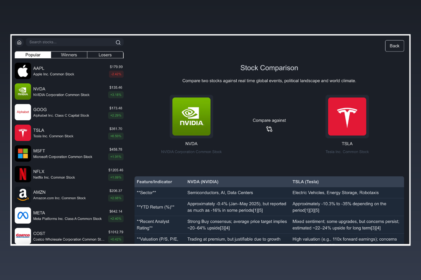Click the swap stocks icon under Compare against
This screenshot has height=280, width=421.
(269, 129)
